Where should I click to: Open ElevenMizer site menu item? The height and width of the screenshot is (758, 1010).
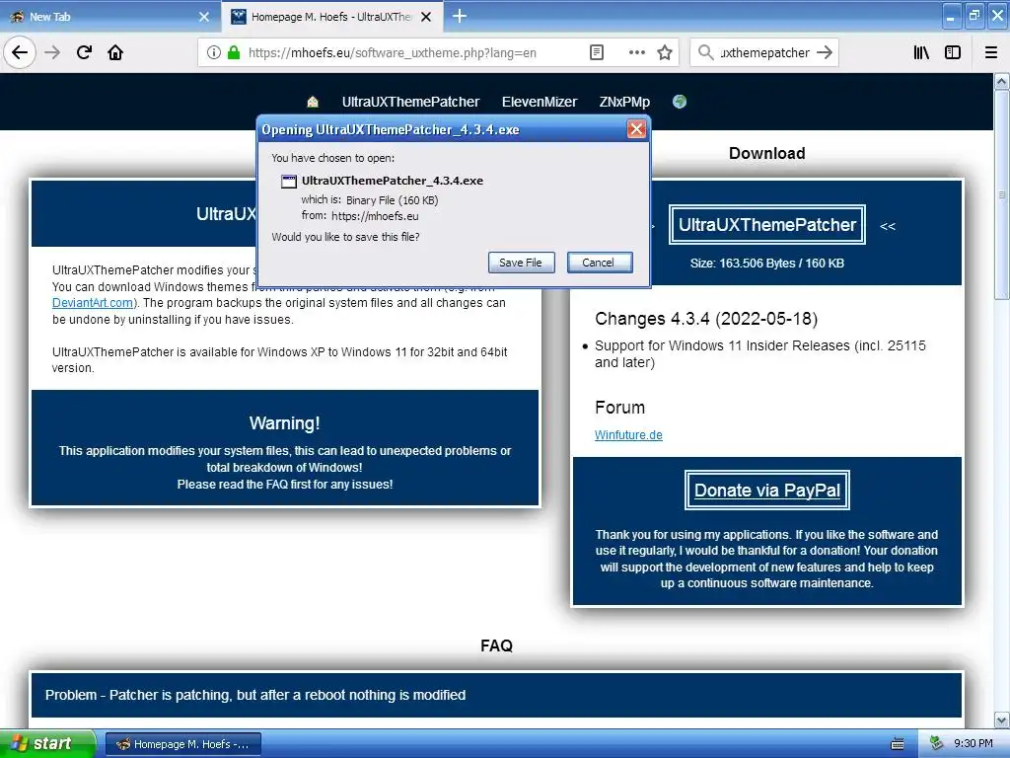(x=540, y=102)
